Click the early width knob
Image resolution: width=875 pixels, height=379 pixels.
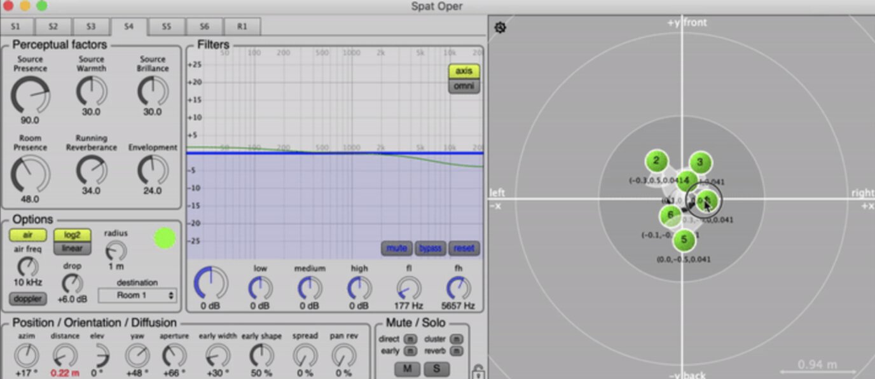pos(217,355)
